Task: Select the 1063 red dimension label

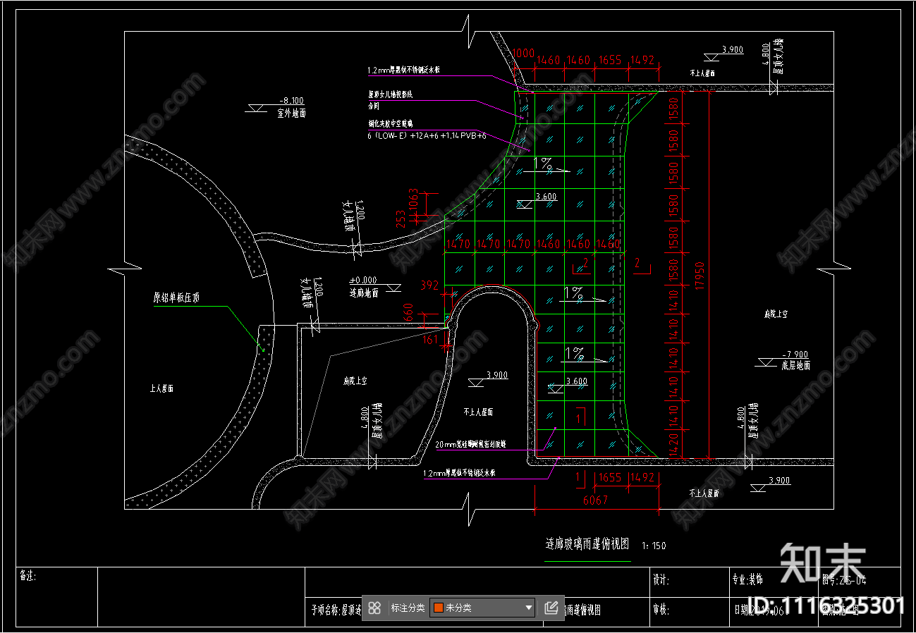Action: (414, 199)
